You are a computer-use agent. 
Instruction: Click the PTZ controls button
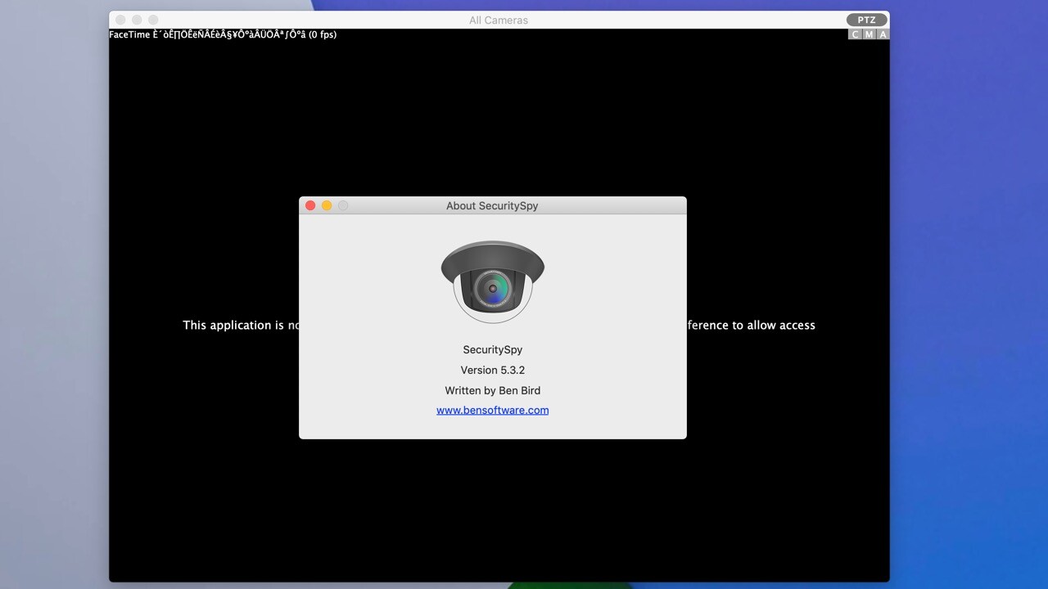[866, 20]
